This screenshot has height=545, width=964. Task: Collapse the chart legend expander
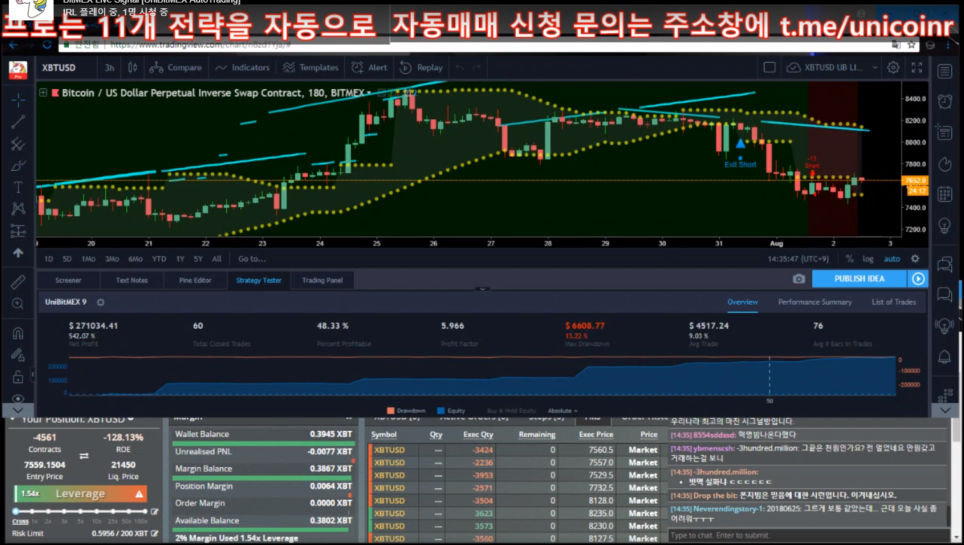[43, 92]
